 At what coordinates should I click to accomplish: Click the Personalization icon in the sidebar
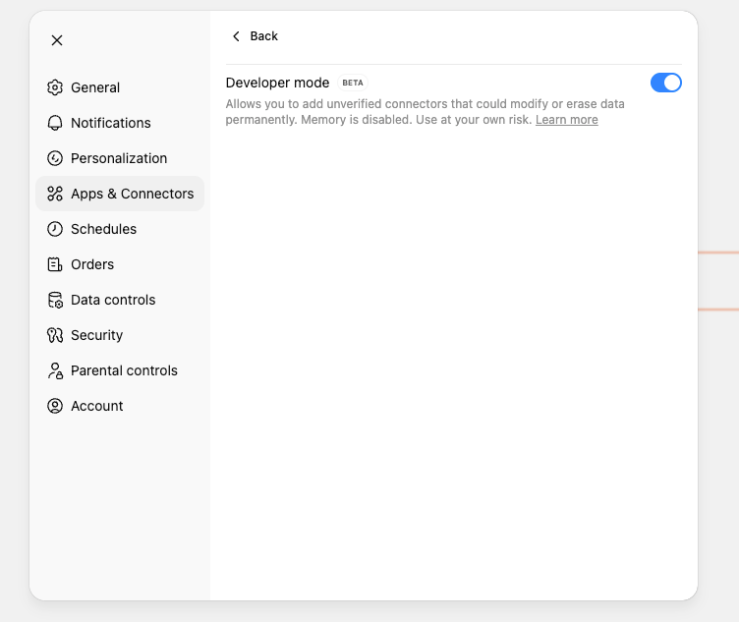click(x=55, y=158)
